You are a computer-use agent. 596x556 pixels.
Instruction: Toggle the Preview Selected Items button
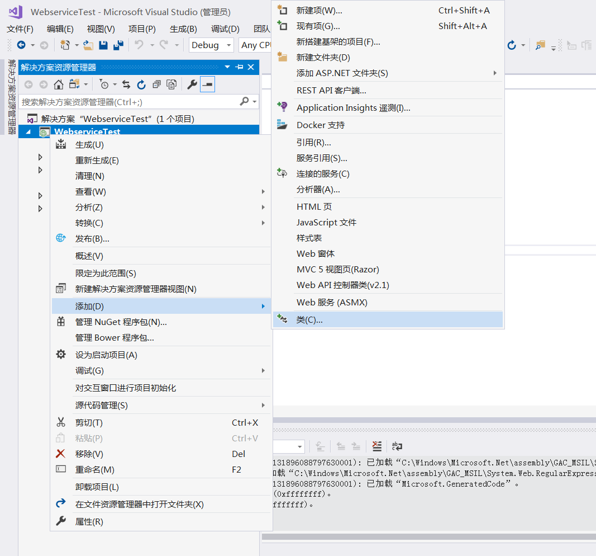(208, 84)
